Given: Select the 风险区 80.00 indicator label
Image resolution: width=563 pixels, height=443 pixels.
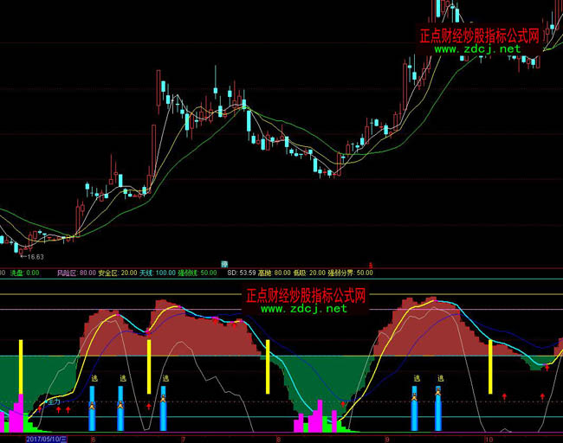Looking at the screenshot, I should point(76,273).
